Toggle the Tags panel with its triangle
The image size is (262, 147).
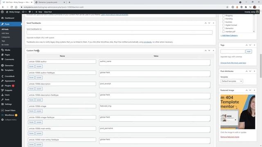(x=254, y=45)
